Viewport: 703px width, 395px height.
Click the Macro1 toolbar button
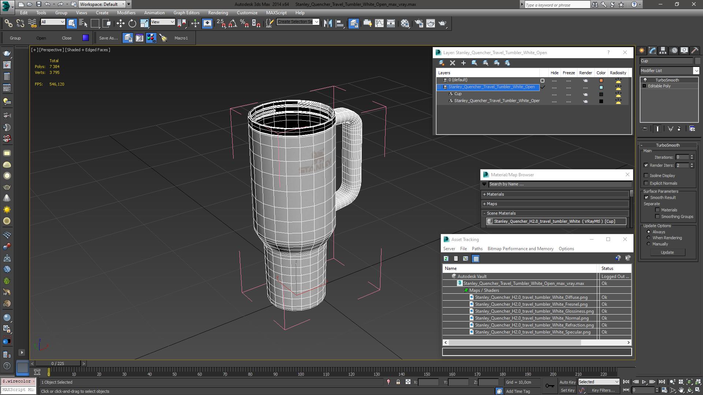[x=181, y=38]
